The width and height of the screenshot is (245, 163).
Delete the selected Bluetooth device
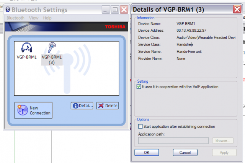coord(108,106)
